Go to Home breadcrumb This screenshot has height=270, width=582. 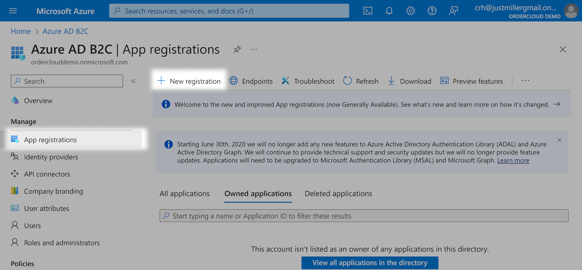(21, 31)
